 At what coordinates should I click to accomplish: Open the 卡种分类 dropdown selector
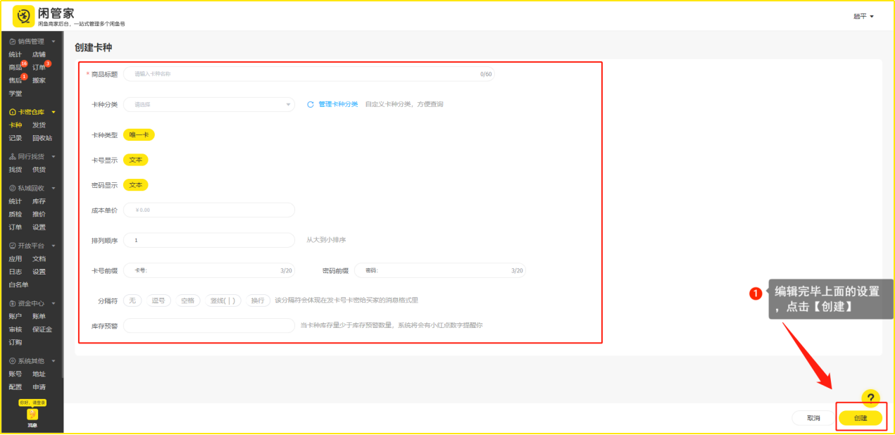[x=208, y=104]
